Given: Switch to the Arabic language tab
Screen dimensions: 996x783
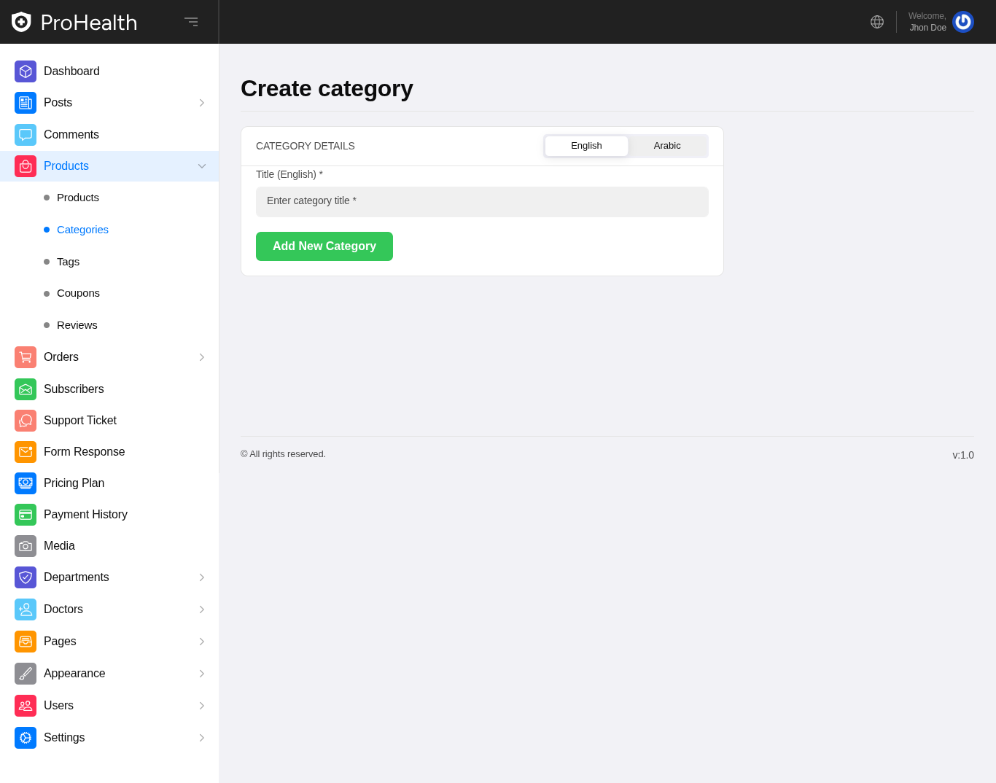Looking at the screenshot, I should [667, 146].
